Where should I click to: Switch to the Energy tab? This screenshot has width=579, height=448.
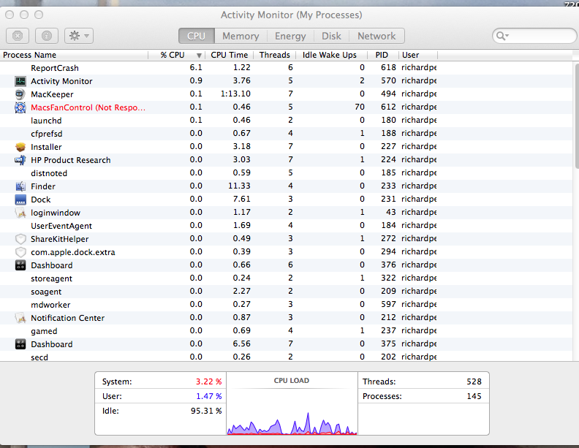(x=290, y=36)
